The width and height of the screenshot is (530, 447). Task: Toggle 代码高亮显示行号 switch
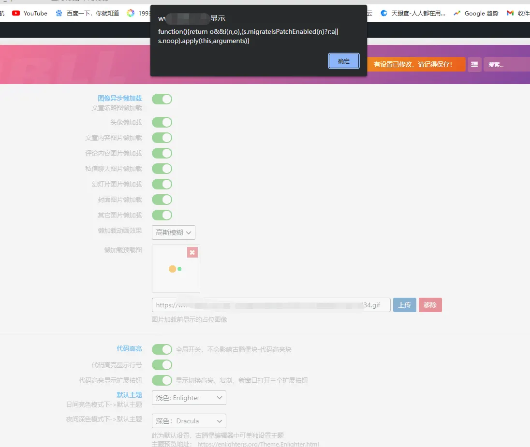point(162,365)
